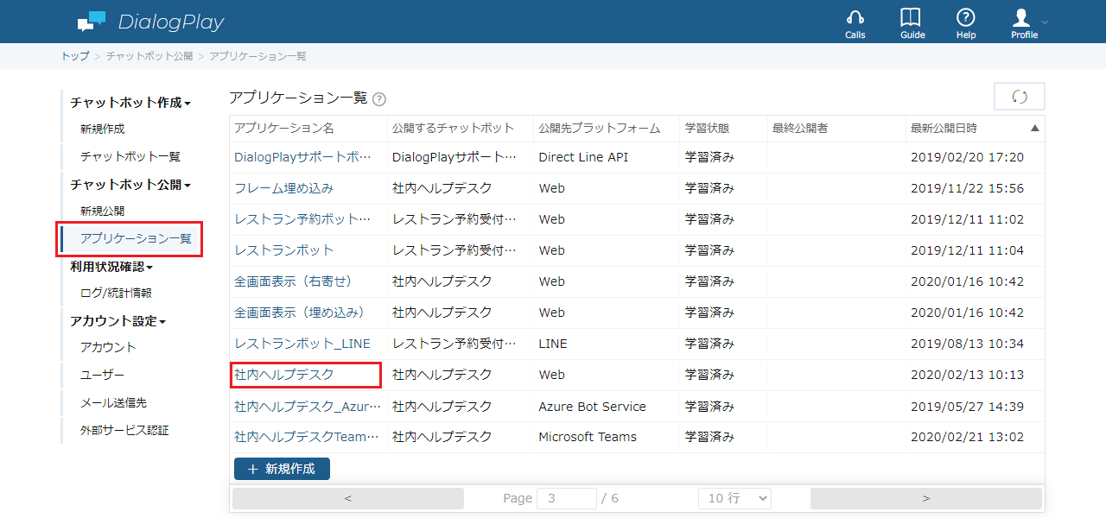Image resolution: width=1106 pixels, height=518 pixels.
Task: Open the フレーム埋め込み application link
Action: 283,188
